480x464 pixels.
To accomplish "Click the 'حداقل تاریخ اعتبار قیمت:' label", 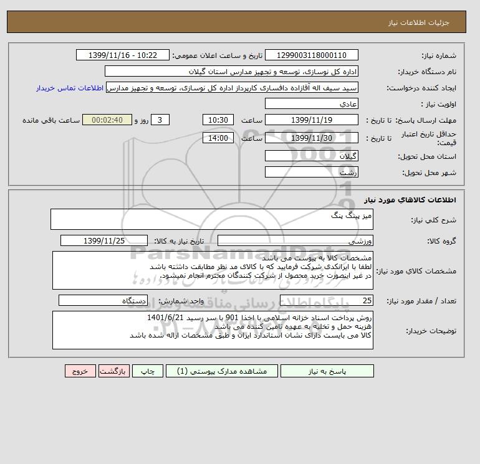I will tap(429, 138).
